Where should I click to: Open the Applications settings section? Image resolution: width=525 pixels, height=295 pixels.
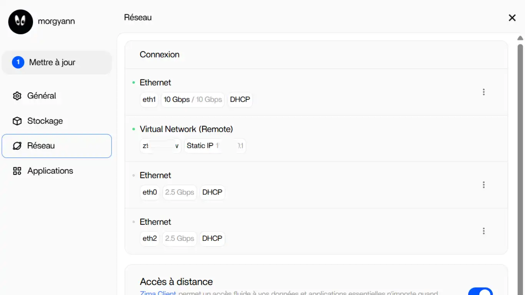pyautogui.click(x=50, y=171)
